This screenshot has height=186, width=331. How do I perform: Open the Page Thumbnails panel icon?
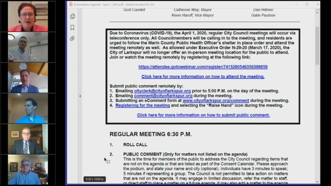[x=73, y=16]
